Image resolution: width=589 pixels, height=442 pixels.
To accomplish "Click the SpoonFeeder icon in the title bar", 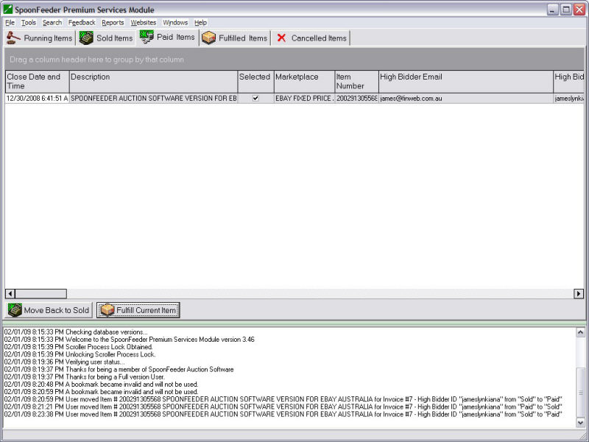I will tap(7, 10).
